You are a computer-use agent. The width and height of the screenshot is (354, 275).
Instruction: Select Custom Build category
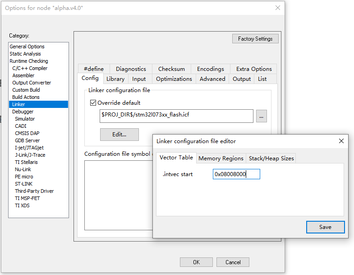pyautogui.click(x=26, y=90)
